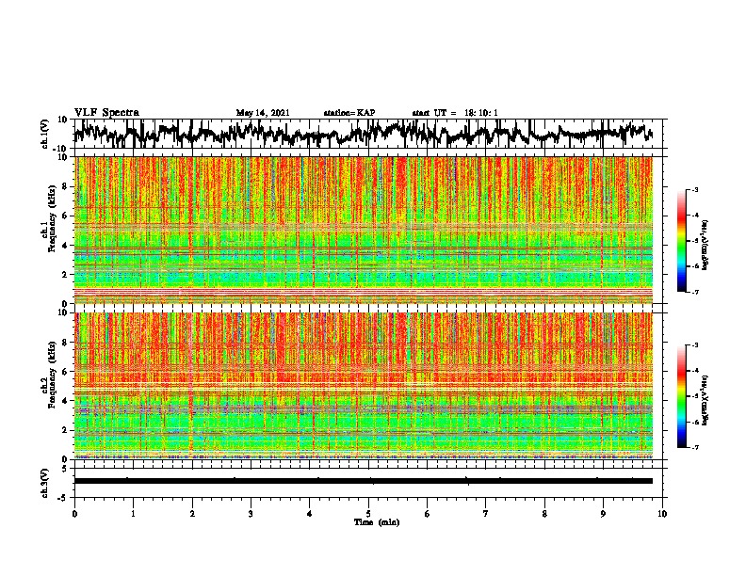Click the ch.1 voltage waveform trace
This screenshot has width=746, height=576.
click(363, 134)
